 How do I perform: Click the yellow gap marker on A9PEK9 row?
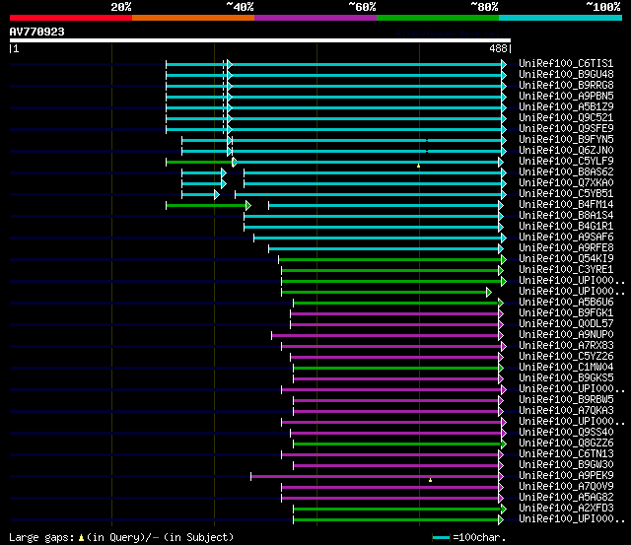tap(430, 480)
